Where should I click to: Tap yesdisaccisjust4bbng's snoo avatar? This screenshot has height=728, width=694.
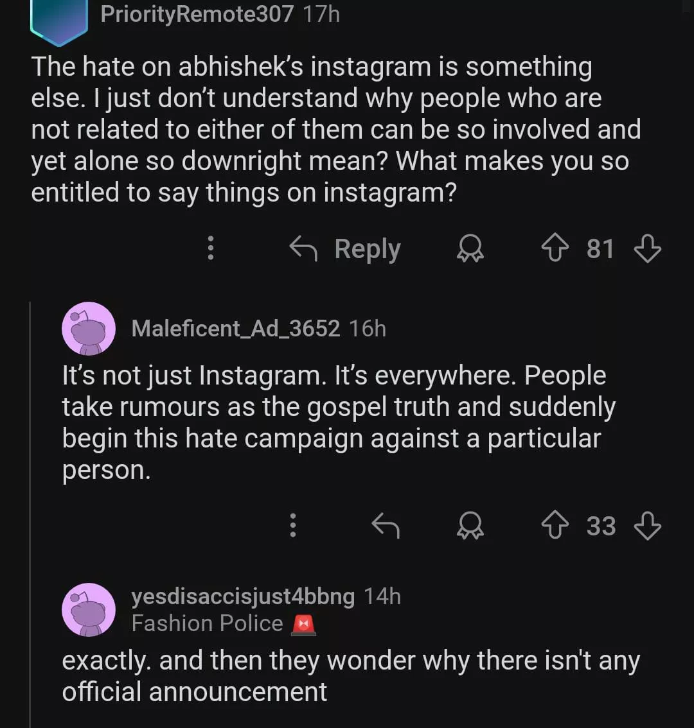tap(89, 610)
